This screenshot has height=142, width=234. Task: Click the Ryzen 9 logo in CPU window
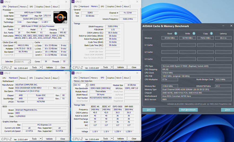(x=60, y=17)
